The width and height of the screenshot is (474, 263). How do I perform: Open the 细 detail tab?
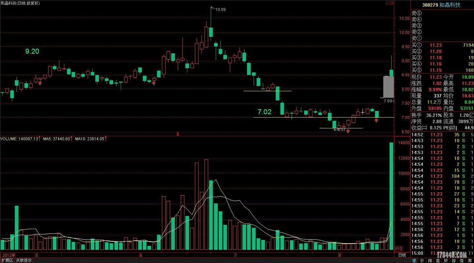(430, 260)
